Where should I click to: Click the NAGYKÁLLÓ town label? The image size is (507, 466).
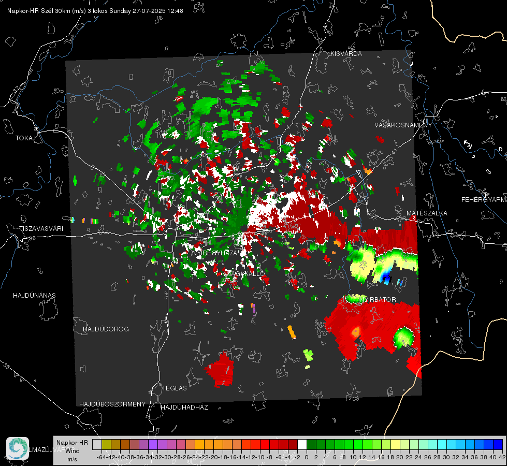pos(245,273)
